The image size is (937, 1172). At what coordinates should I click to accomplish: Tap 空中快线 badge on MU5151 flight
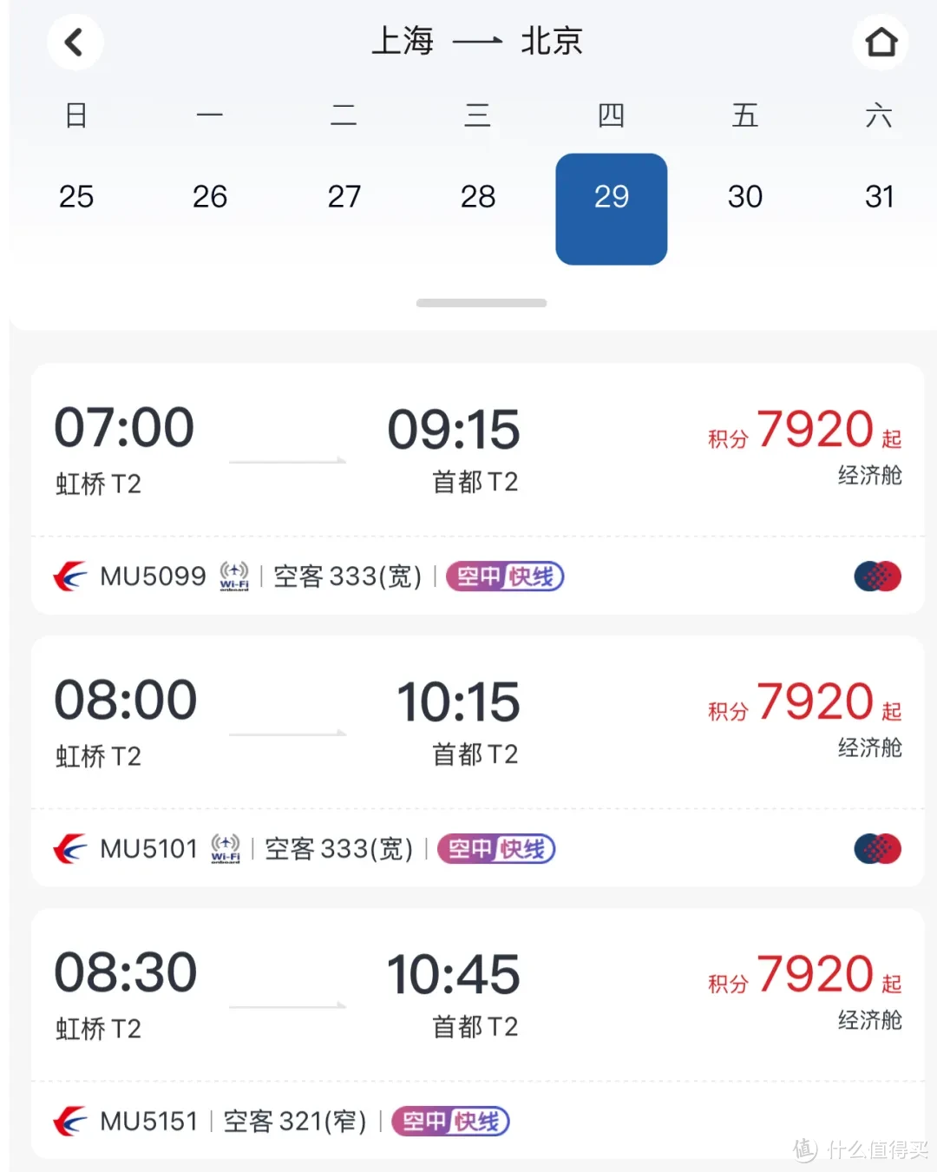450,1121
